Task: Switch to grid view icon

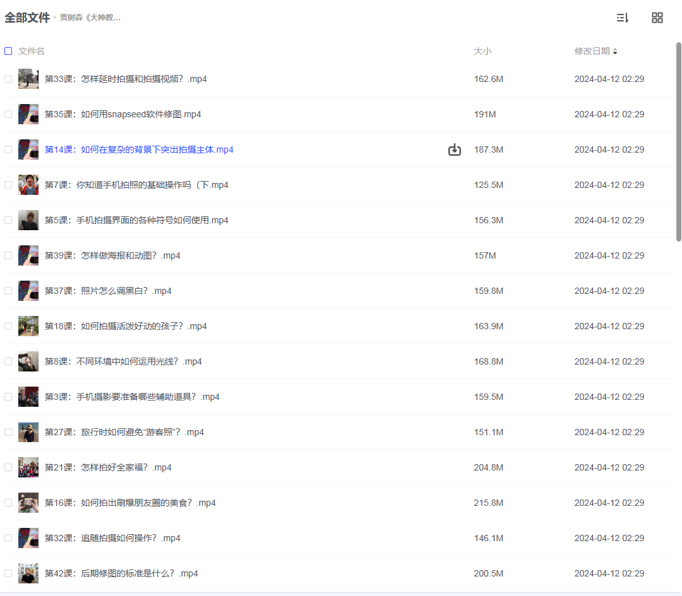Action: 657,18
